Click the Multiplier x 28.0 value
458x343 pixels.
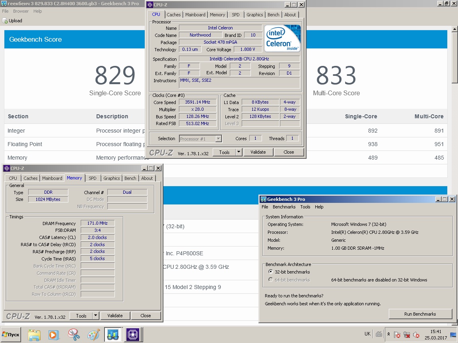click(x=198, y=109)
